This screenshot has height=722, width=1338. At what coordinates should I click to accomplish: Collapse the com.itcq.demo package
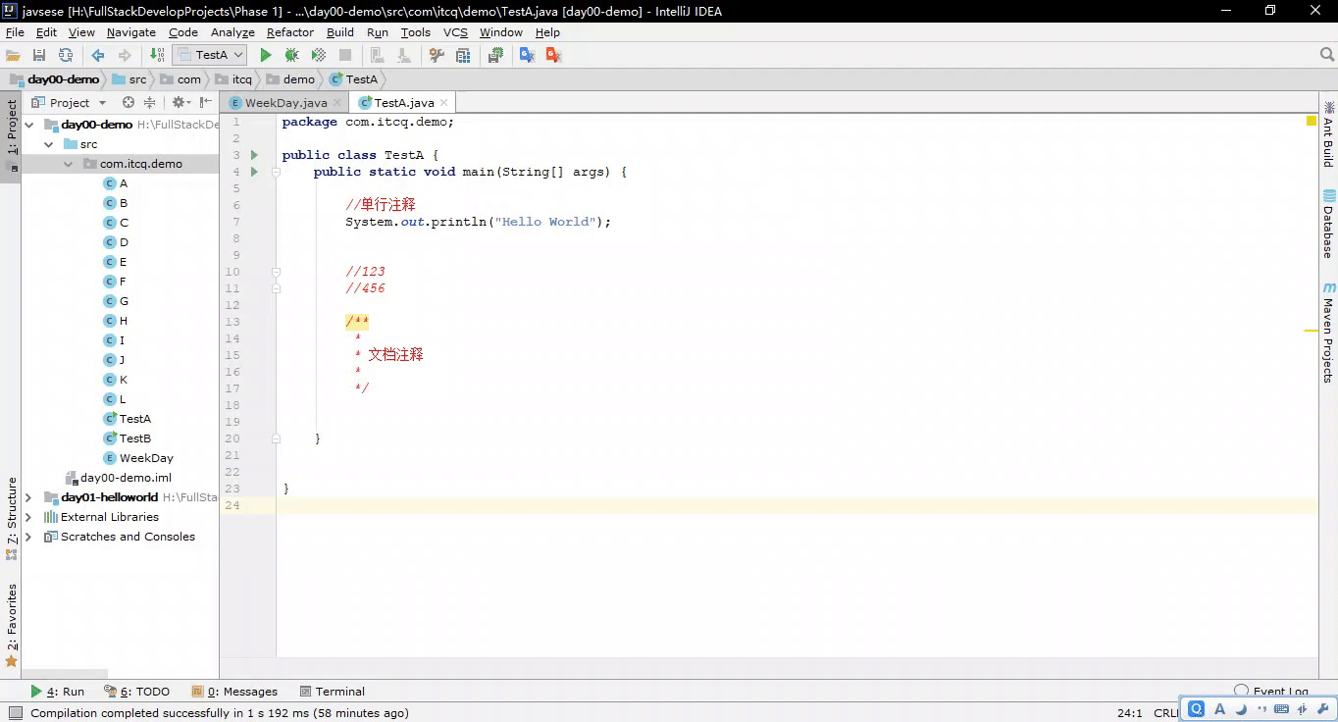point(68,164)
